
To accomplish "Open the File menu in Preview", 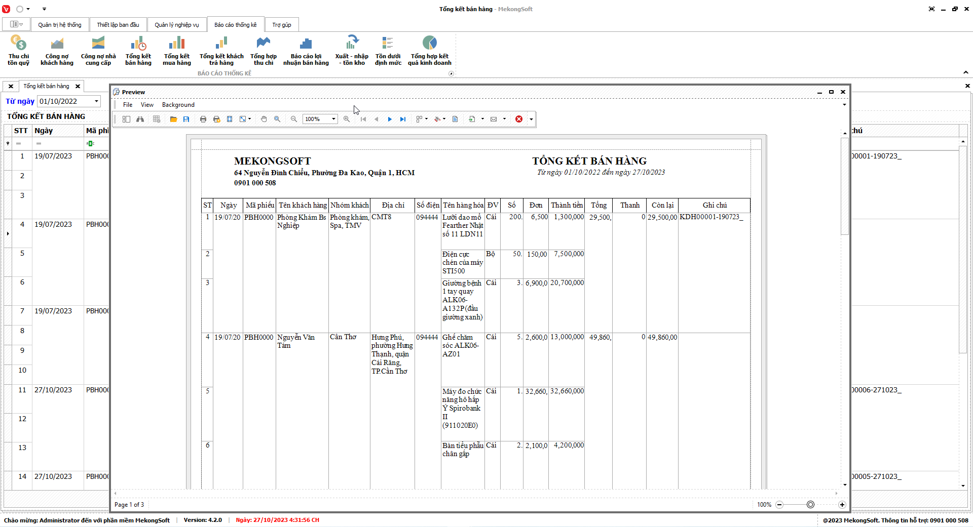I will (128, 105).
